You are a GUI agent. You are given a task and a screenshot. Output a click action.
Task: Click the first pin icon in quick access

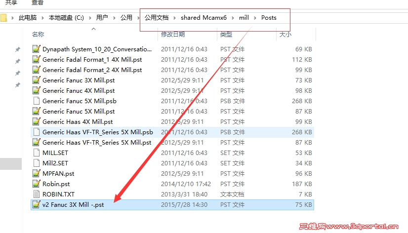coord(17,49)
